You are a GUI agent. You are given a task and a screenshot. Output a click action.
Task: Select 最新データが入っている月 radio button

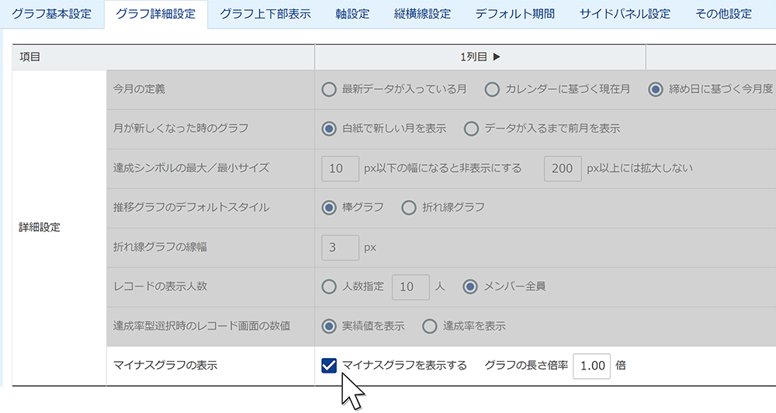point(329,89)
